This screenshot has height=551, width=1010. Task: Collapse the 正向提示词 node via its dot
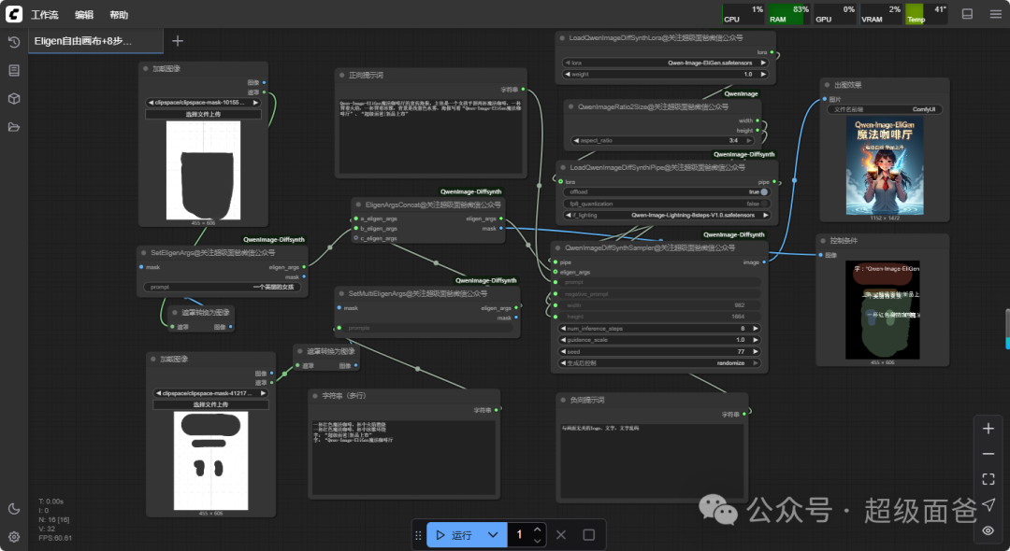coord(342,76)
